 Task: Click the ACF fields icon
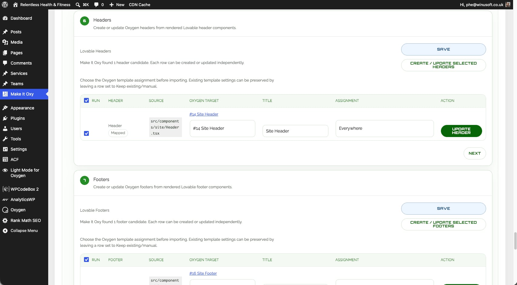5,159
